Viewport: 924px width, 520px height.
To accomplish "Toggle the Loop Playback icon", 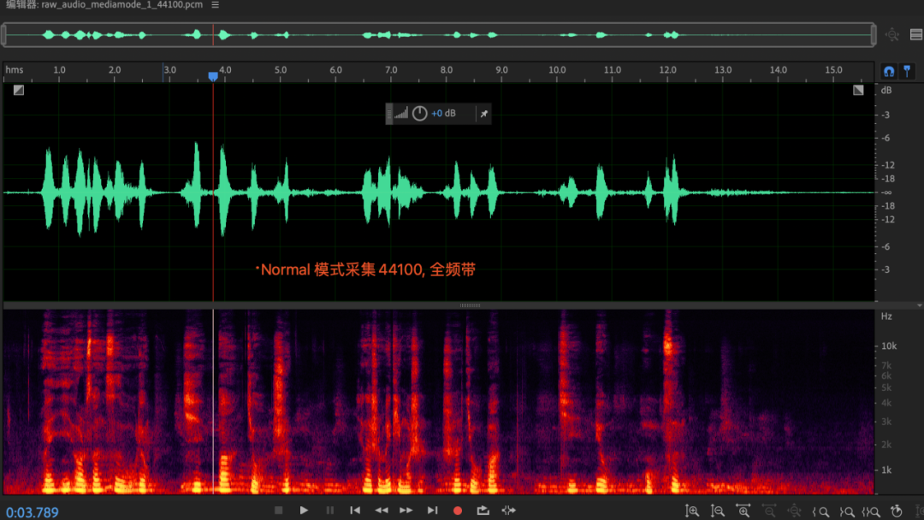I will 483,511.
